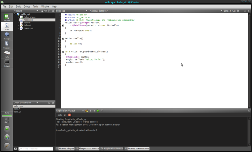This screenshot has height=152, width=252.
Task: Toggle synchronize with editor link icon
Action: click(x=45, y=11)
